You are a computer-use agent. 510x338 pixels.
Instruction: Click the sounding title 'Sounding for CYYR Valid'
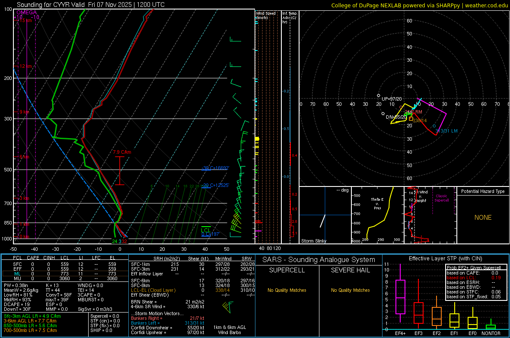click(51, 5)
